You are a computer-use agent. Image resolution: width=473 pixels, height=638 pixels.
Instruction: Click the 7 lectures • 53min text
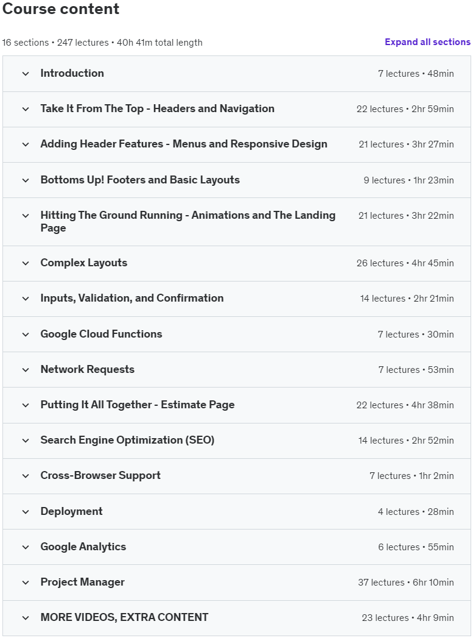coord(416,370)
